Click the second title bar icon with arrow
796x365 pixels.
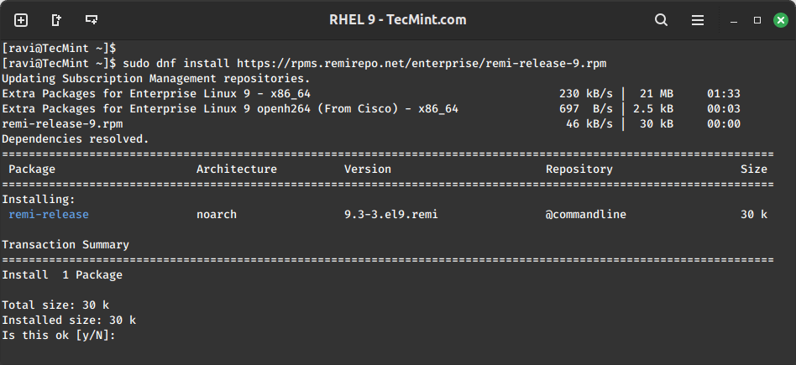click(56, 19)
